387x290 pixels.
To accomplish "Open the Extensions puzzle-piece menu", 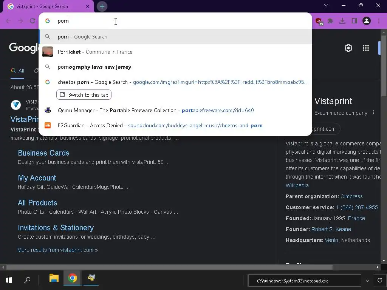I will point(330,21).
